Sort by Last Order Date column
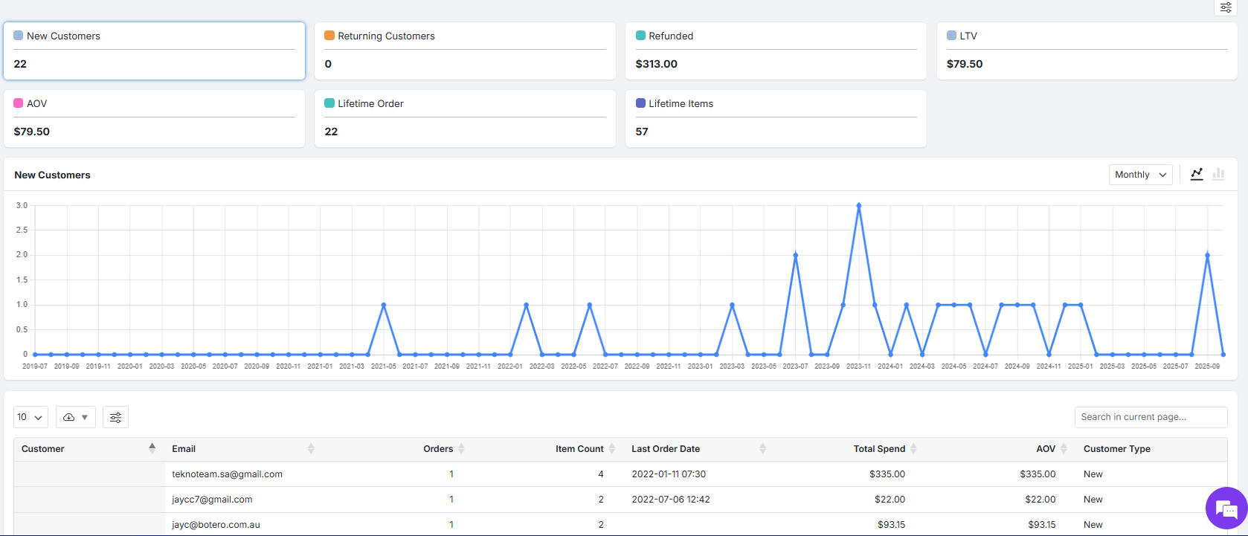Image resolution: width=1248 pixels, height=536 pixels. [x=762, y=449]
